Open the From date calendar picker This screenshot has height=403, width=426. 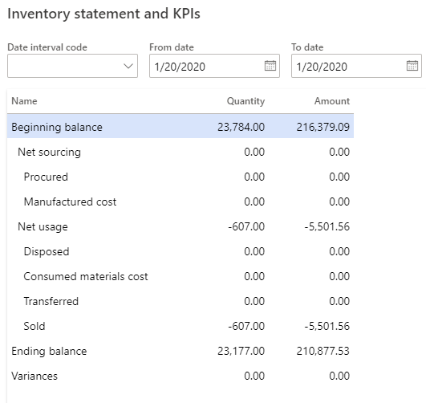coord(270,66)
